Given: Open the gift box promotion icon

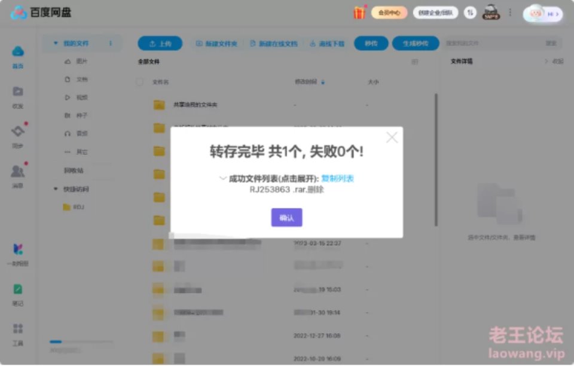Looking at the screenshot, I should click(359, 13).
